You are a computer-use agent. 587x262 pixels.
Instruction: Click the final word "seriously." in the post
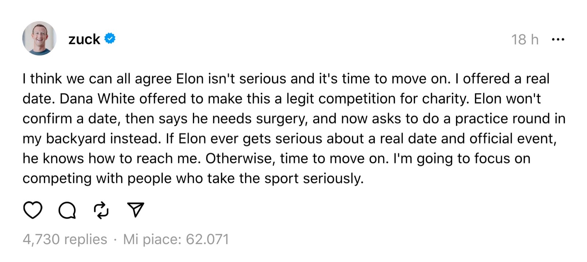333,179
